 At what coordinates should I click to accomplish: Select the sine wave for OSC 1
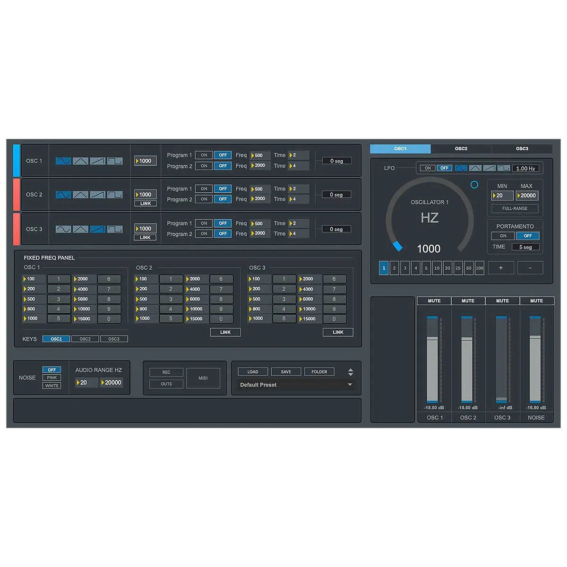(63, 161)
